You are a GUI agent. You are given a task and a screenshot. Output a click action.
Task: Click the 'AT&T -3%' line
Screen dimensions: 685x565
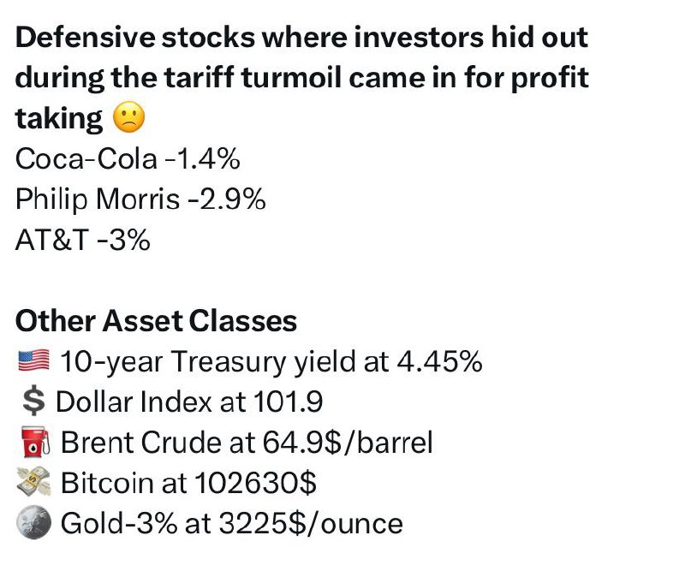(82, 240)
